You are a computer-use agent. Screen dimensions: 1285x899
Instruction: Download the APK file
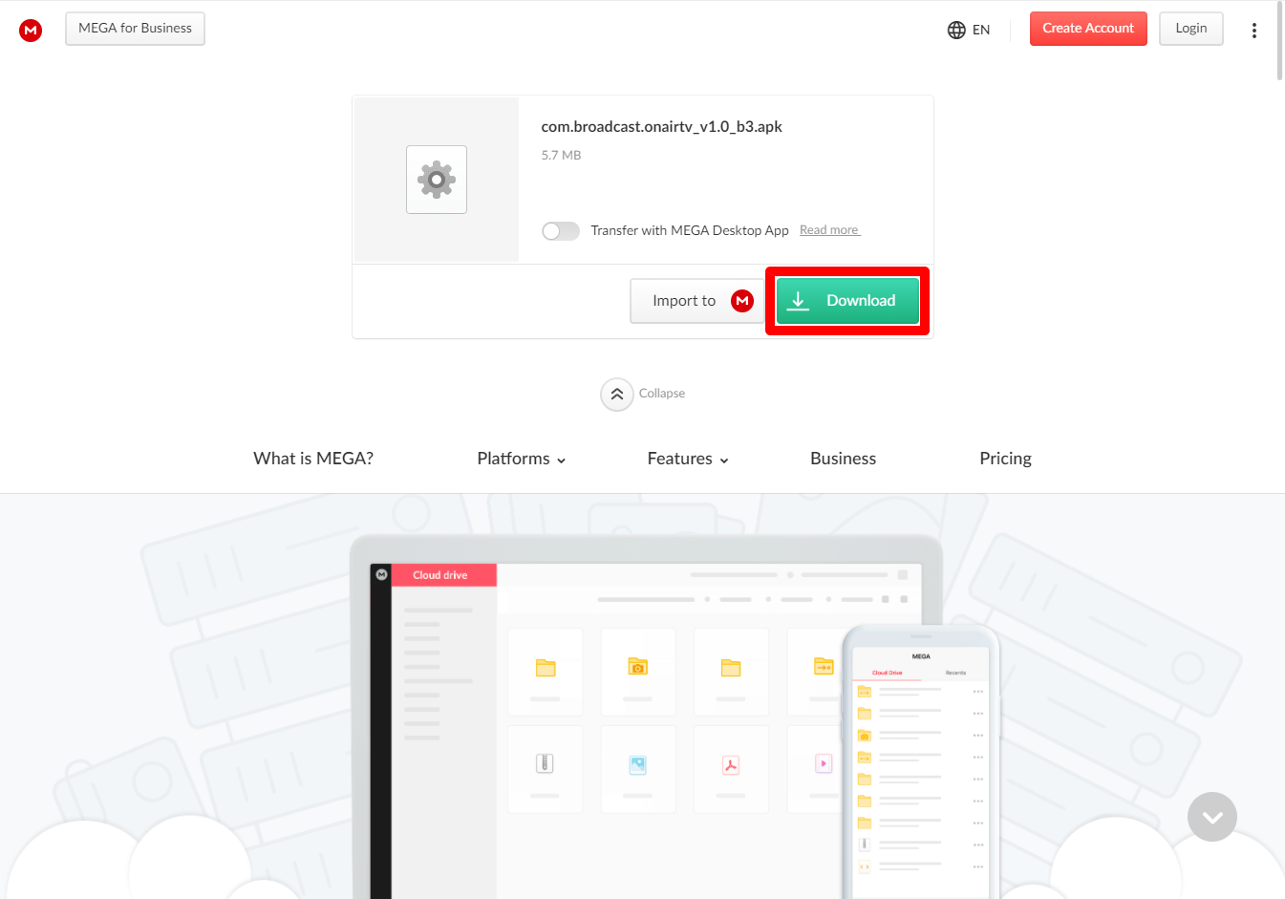coord(847,301)
